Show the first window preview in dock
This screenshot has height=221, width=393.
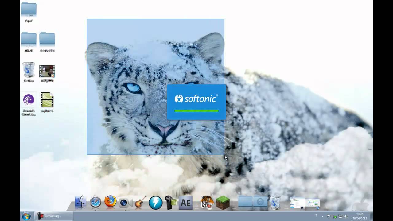(298, 203)
